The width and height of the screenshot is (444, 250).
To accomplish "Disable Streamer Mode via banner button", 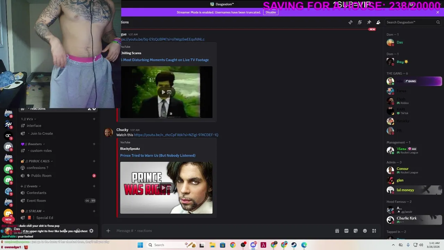I will point(271,12).
